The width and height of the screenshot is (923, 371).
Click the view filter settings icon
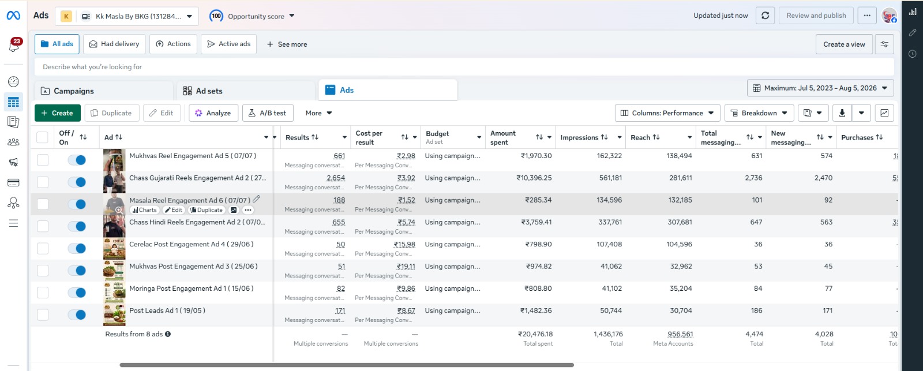[x=884, y=44]
